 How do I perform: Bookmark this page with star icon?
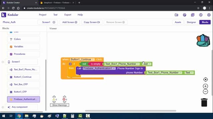tap(198, 8)
